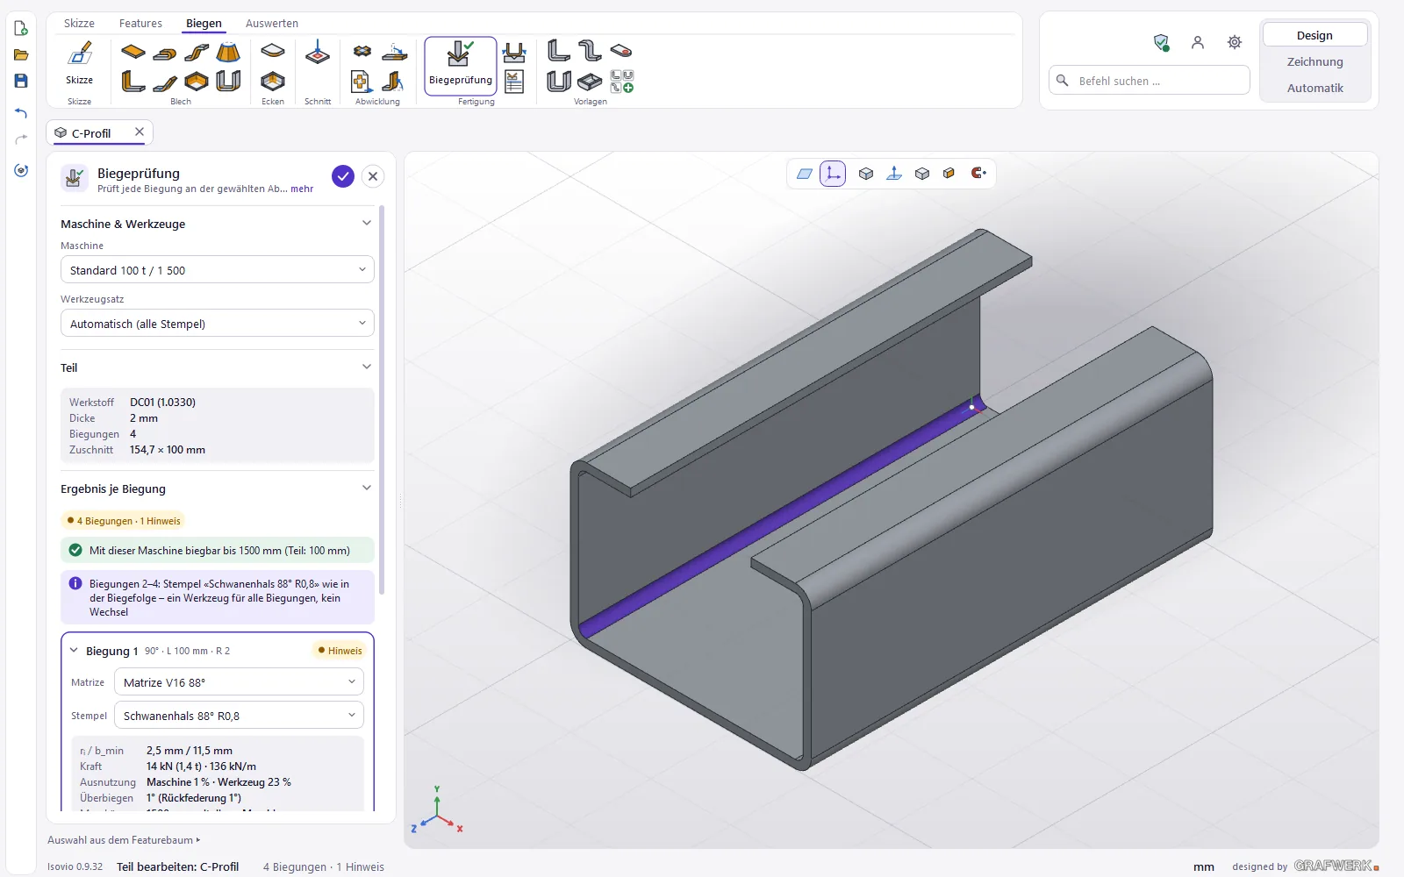Add a new custom template in Vorlagen
Image resolution: width=1404 pixels, height=877 pixels.
pyautogui.click(x=621, y=82)
